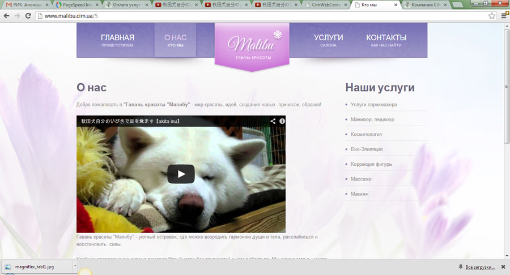The height and width of the screenshot is (275, 510).
Task: Click the scrollbar up arrow
Action: pos(507,25)
